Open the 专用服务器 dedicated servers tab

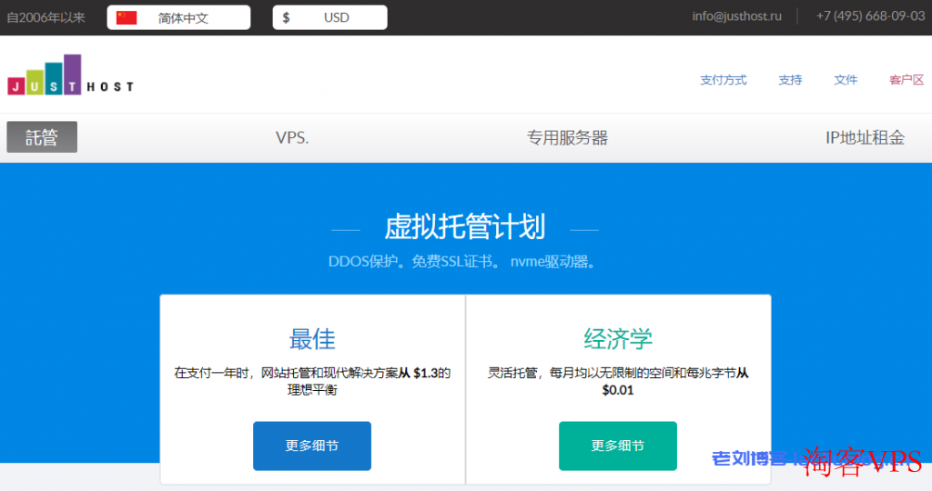[567, 138]
